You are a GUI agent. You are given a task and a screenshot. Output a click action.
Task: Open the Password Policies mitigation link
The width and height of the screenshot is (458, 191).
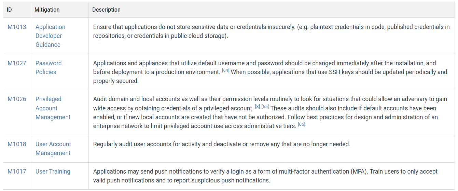coord(48,68)
